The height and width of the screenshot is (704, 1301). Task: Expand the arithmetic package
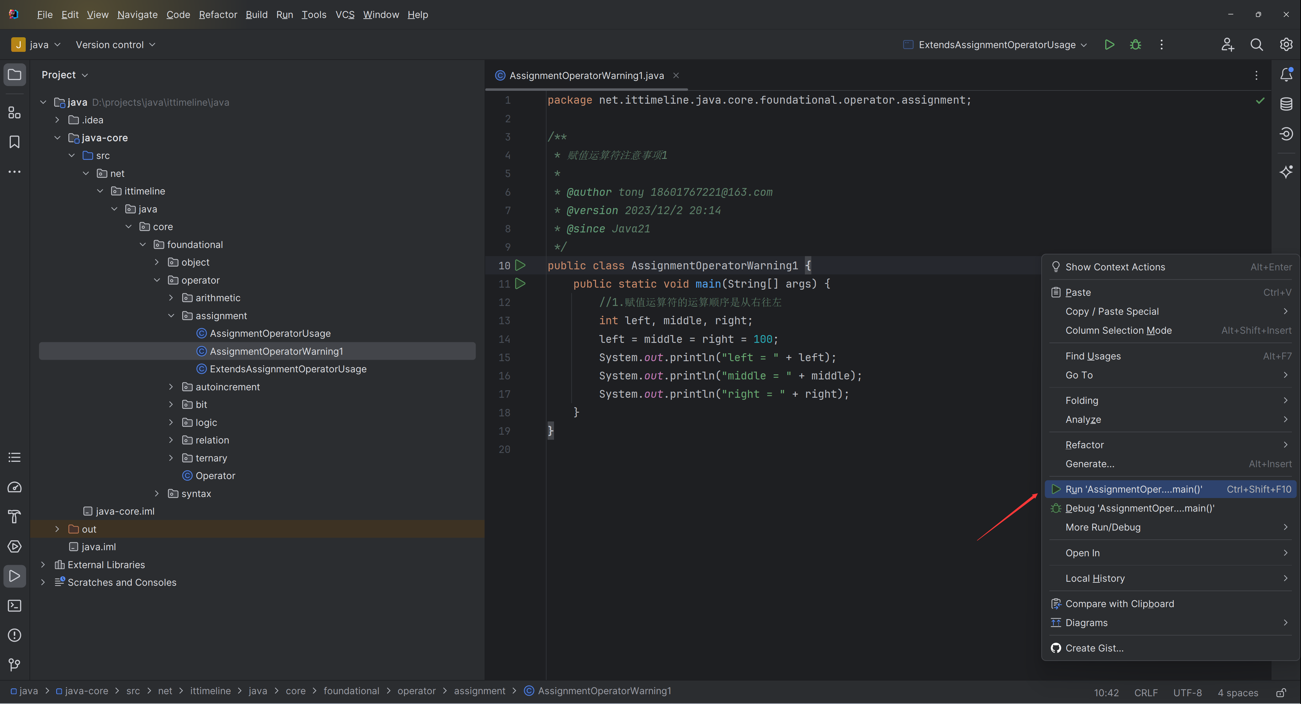[x=171, y=298]
